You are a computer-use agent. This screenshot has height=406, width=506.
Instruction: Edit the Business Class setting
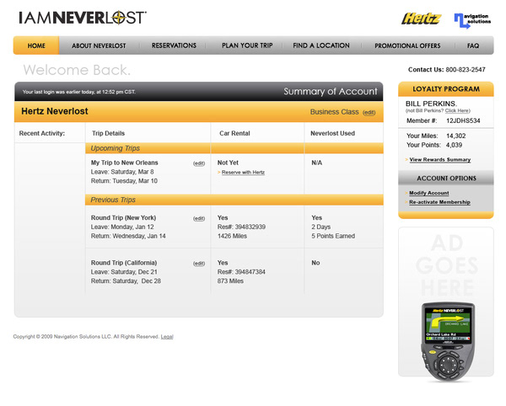pyautogui.click(x=369, y=113)
